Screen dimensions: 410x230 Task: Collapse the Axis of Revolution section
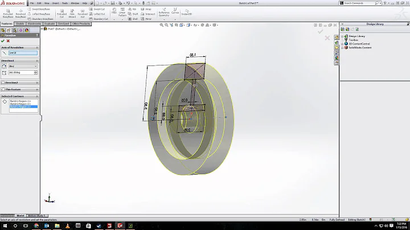point(37,48)
